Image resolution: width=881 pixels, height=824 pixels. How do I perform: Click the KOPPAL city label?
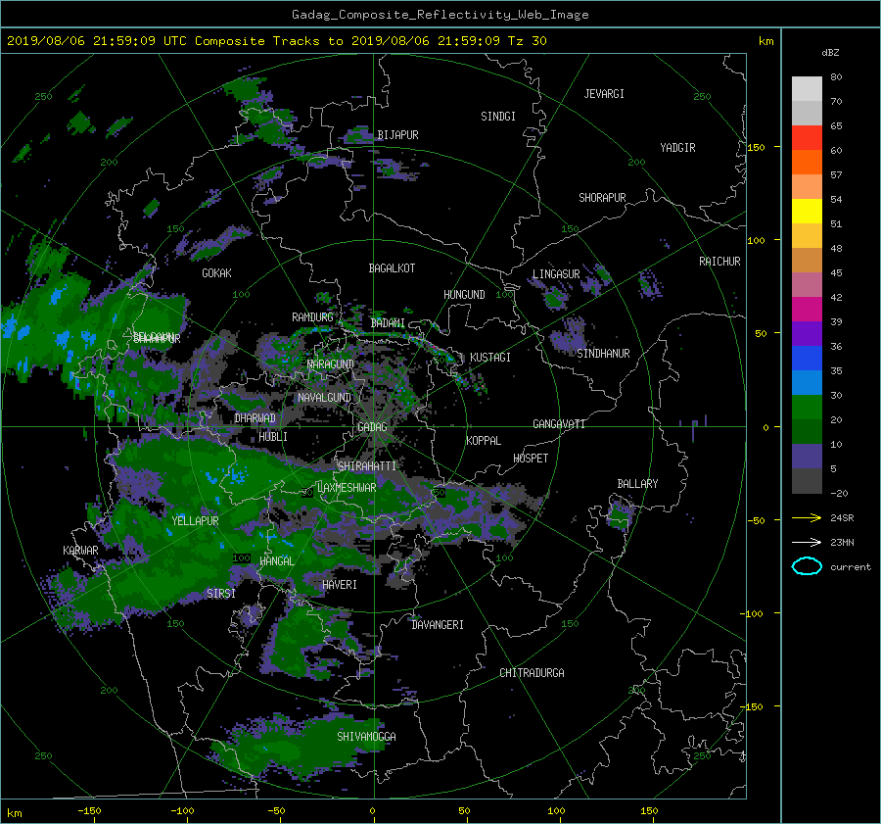coord(484,440)
